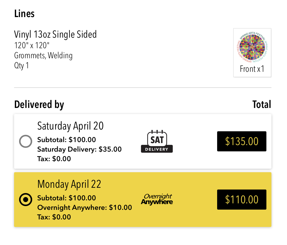The width and height of the screenshot is (287, 245).
Task: Click the Lines section heading
Action: point(24,14)
